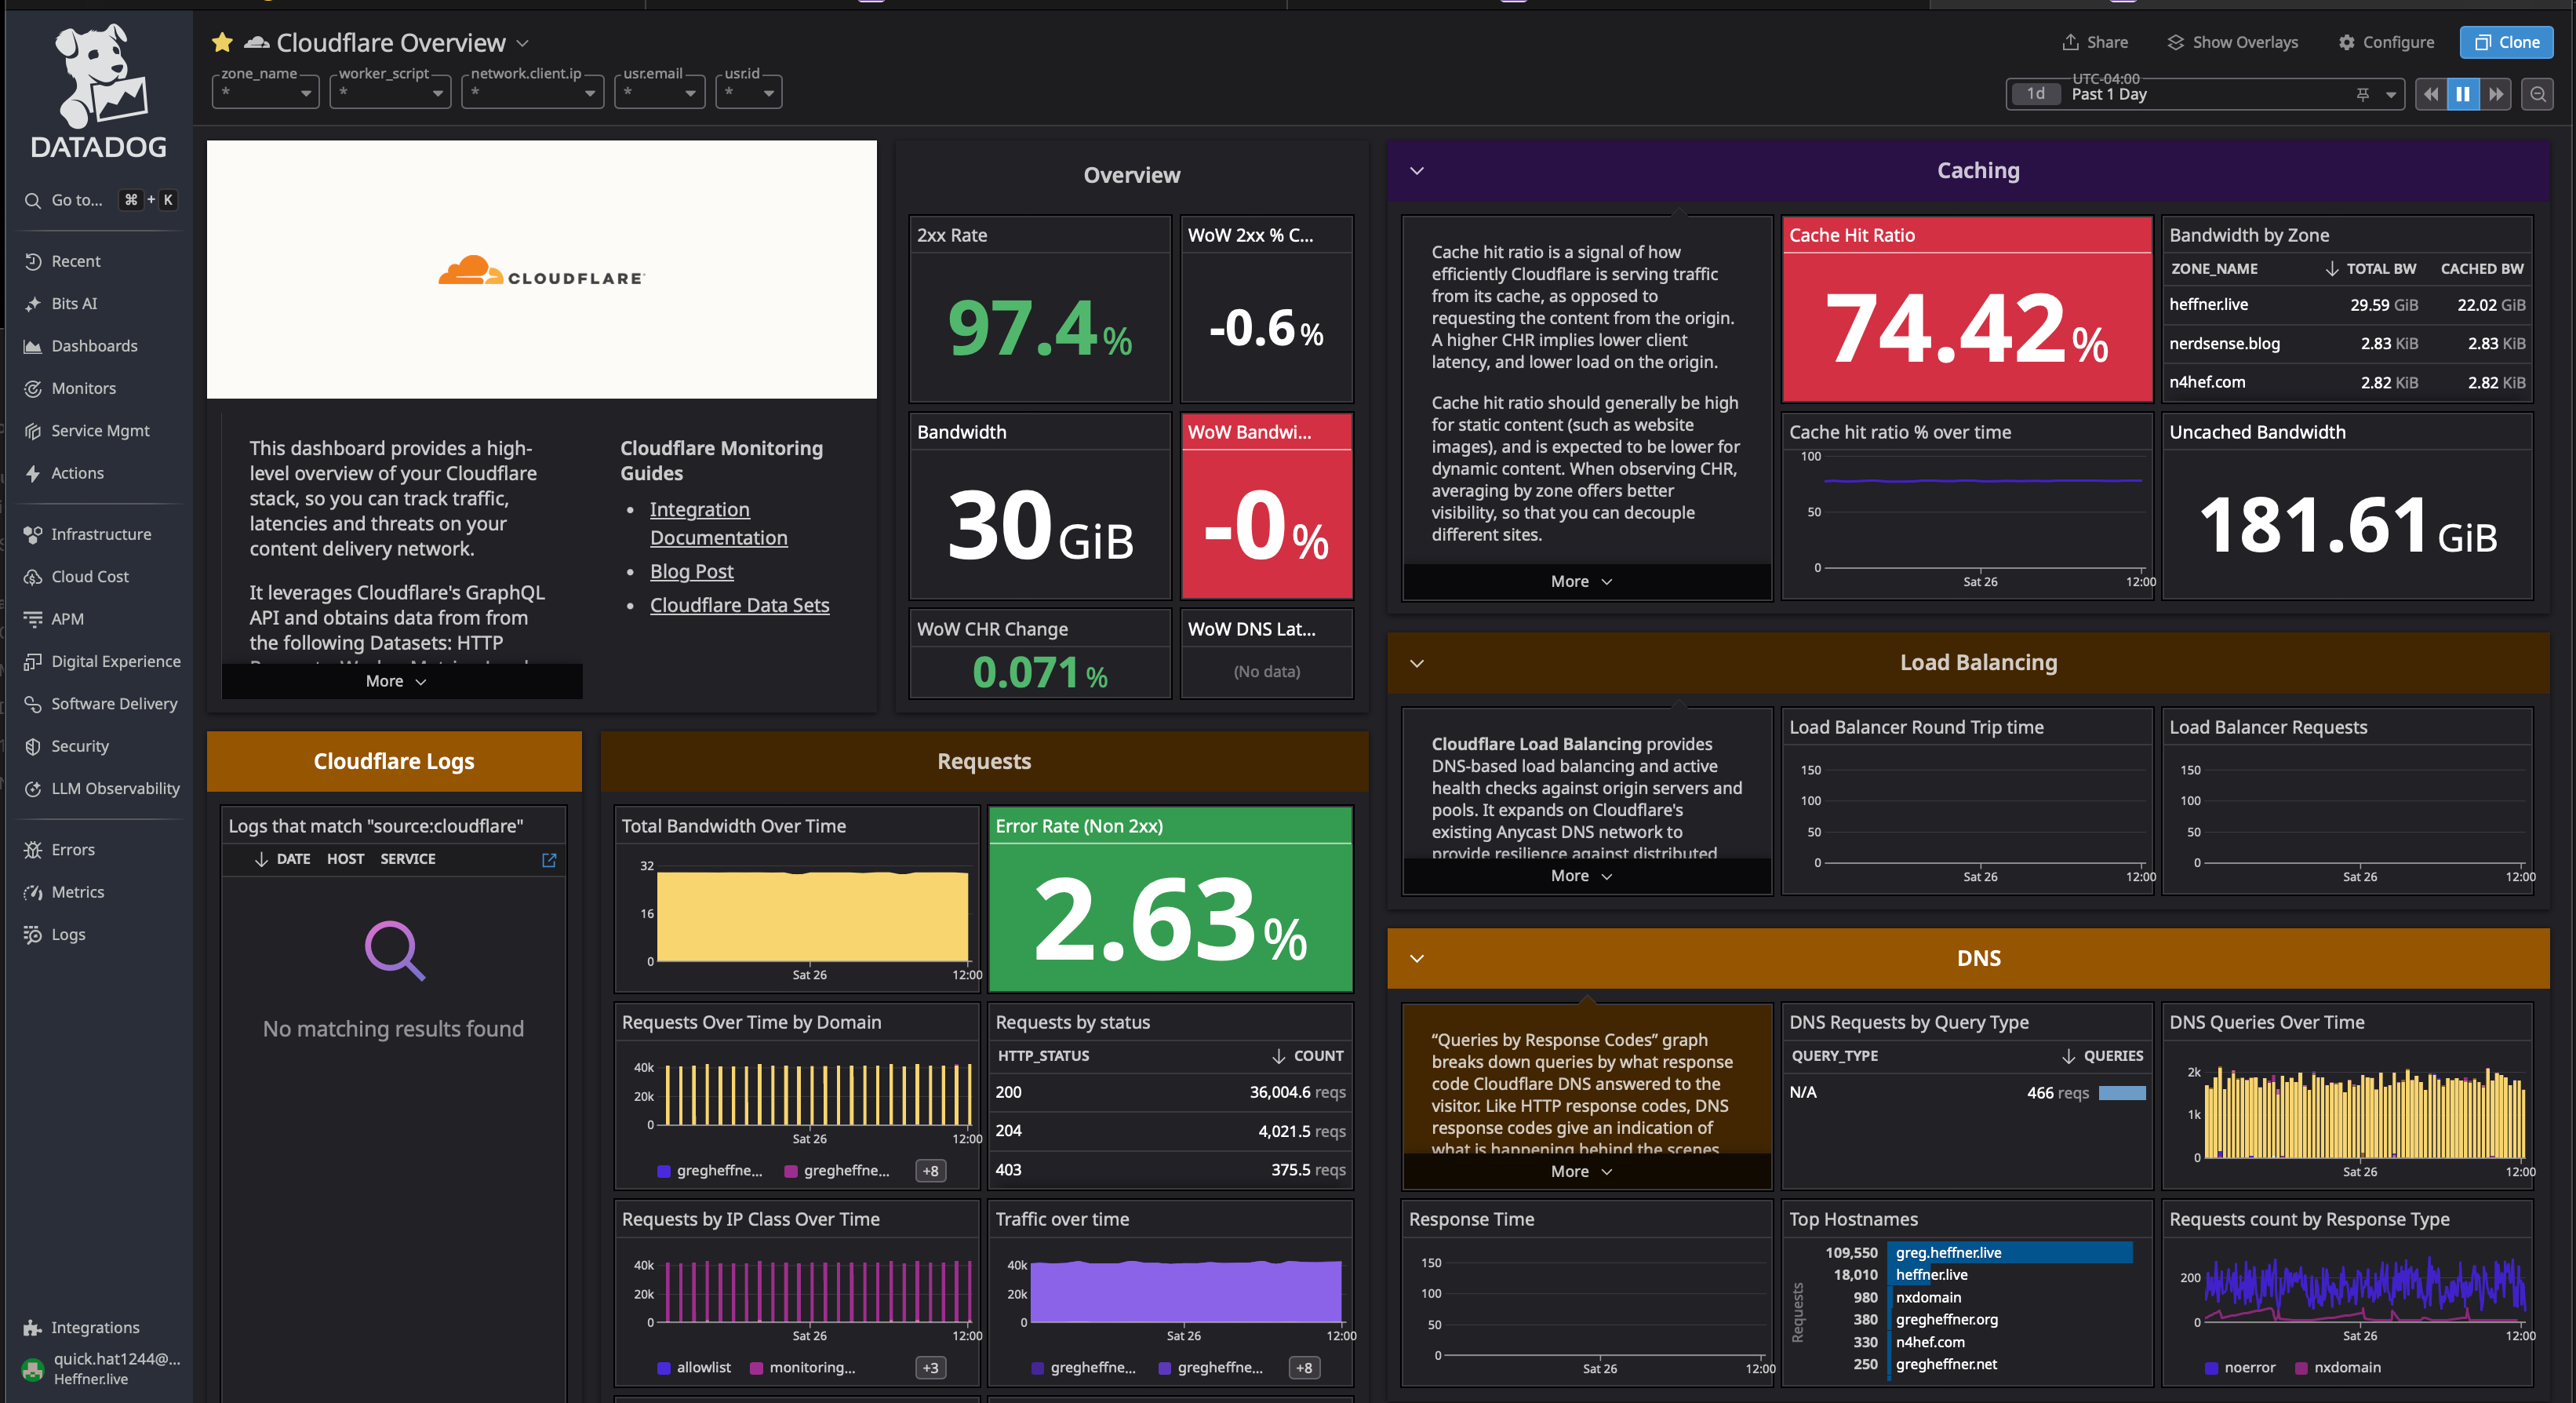Click the Clone button
This screenshot has height=1403, width=2576.
[2506, 42]
